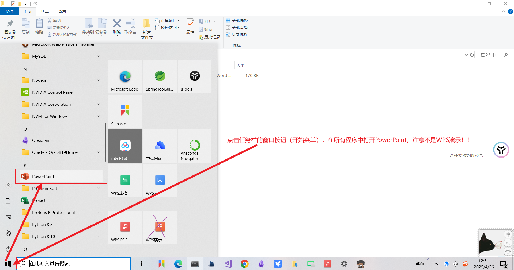The width and height of the screenshot is (514, 270).
Task: Toggle the 中 input mode in IME panel
Action: point(508,234)
